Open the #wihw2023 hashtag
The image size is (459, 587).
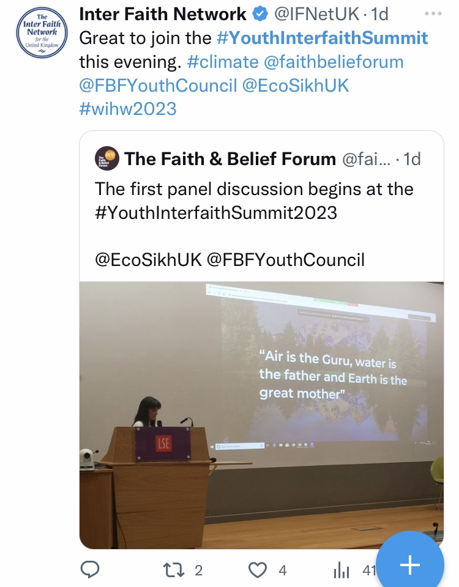tap(127, 109)
